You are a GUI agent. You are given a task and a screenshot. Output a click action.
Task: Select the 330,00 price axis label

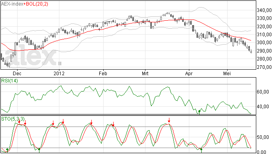(x=264, y=18)
